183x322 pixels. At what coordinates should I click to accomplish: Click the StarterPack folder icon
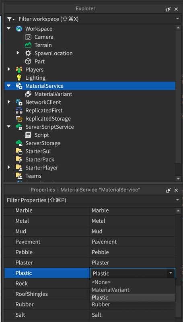point(19,159)
